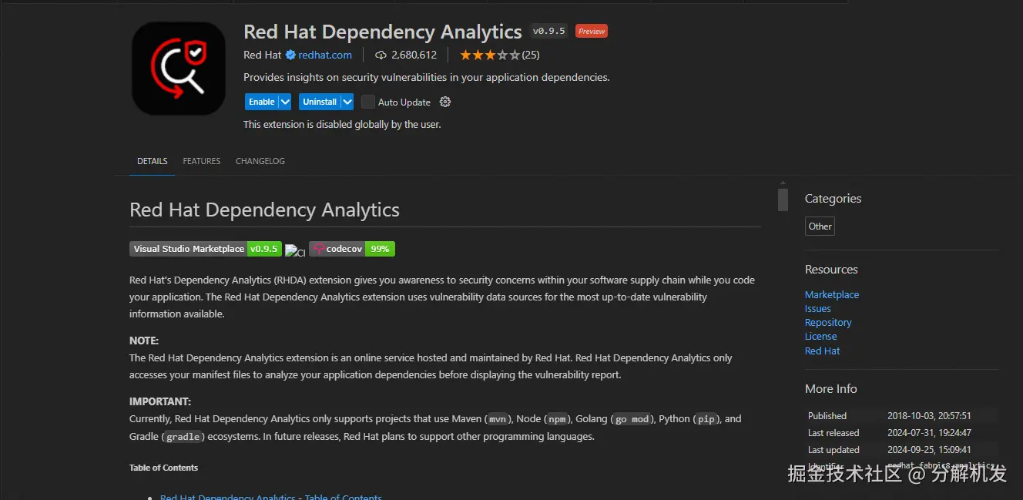The width and height of the screenshot is (1023, 500).
Task: Click the 'This extension is disabled globally' message
Action: pyautogui.click(x=342, y=124)
